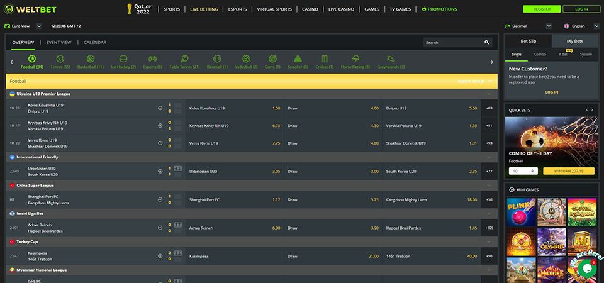Viewport: 604px width, 283px height.
Task: Bet on South Korea U20 at 2.35
Action: [432, 171]
